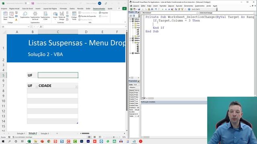Save the Excel workbook via the save icon
This screenshot has height=144, width=257.
33,3
